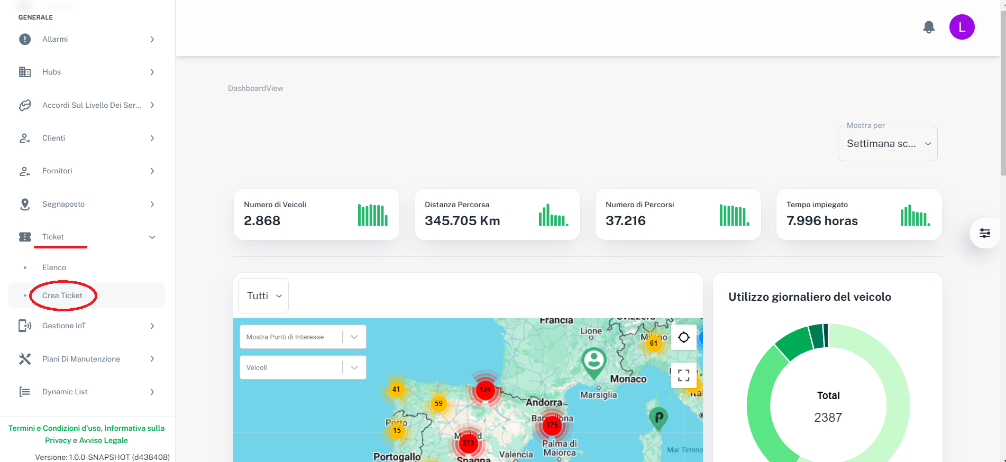The width and height of the screenshot is (1006, 462).
Task: Open Termini e Condizioni d'uso link
Action: 52,428
